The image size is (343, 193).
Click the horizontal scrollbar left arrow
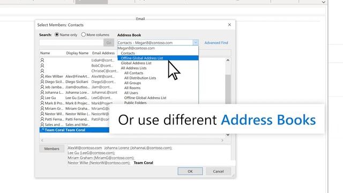coord(42,140)
